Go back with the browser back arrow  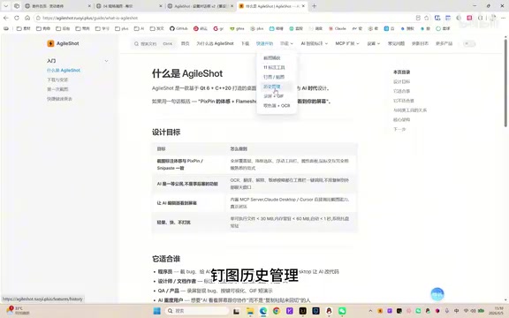click(x=6, y=18)
